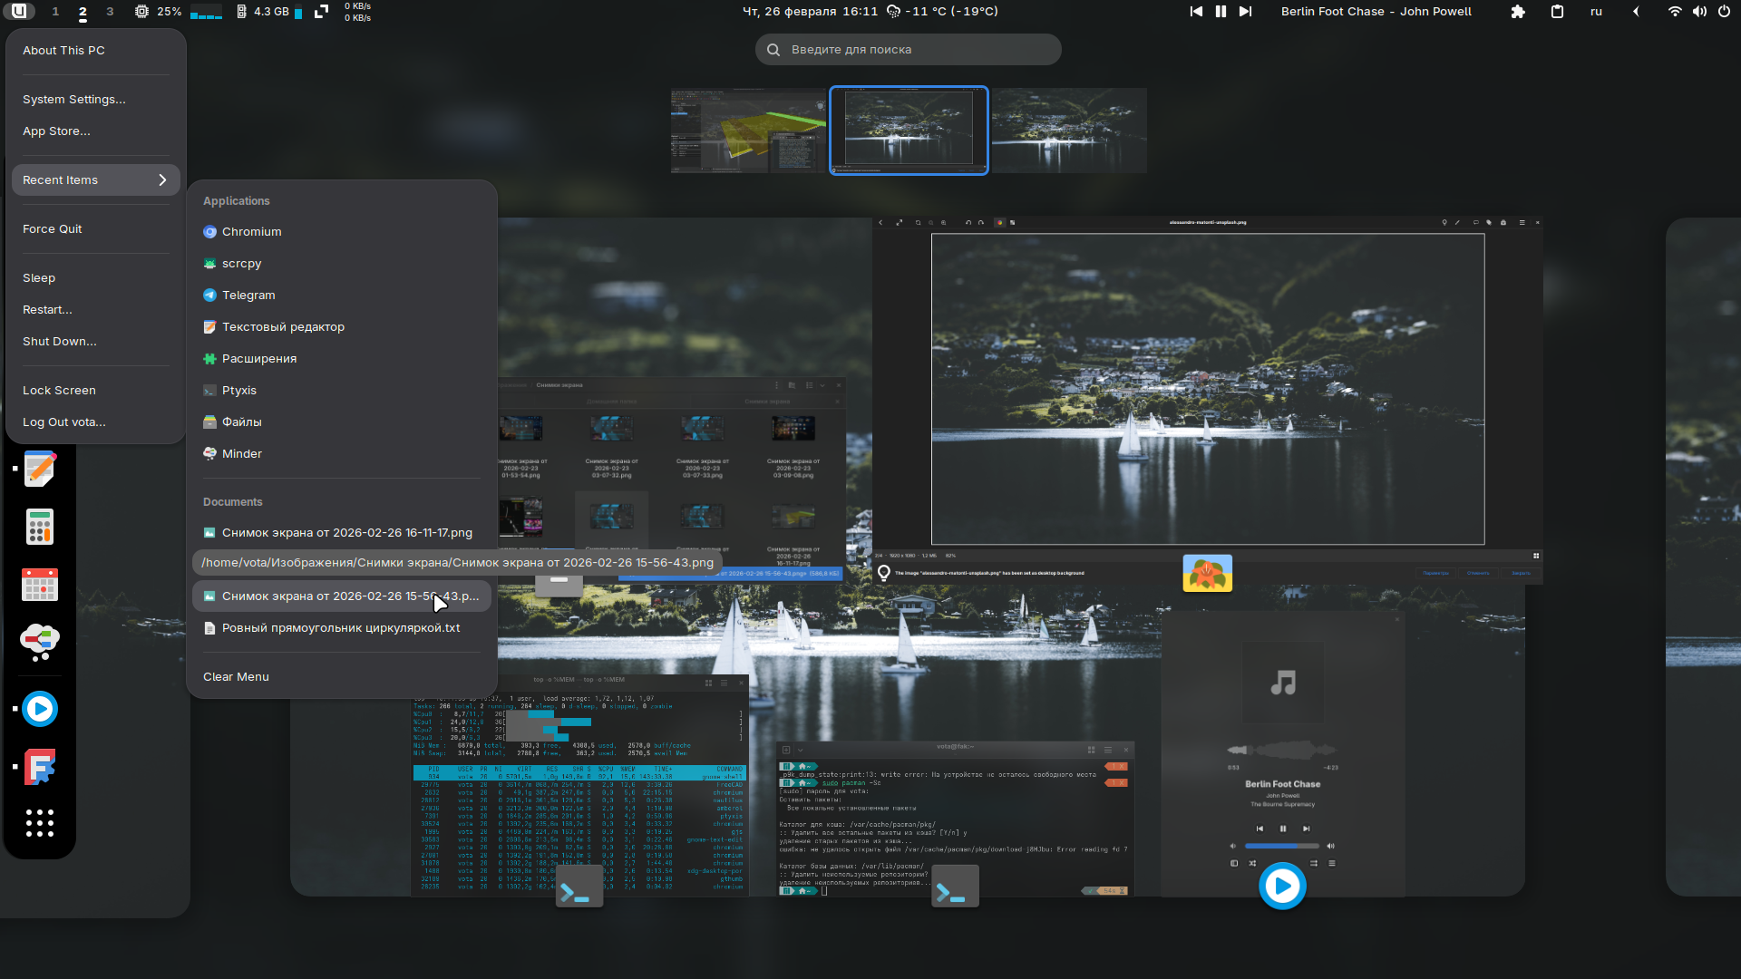The width and height of the screenshot is (1741, 979).
Task: Open Ровный прямоугольник циркуляркой.txt document
Action: pos(340,627)
